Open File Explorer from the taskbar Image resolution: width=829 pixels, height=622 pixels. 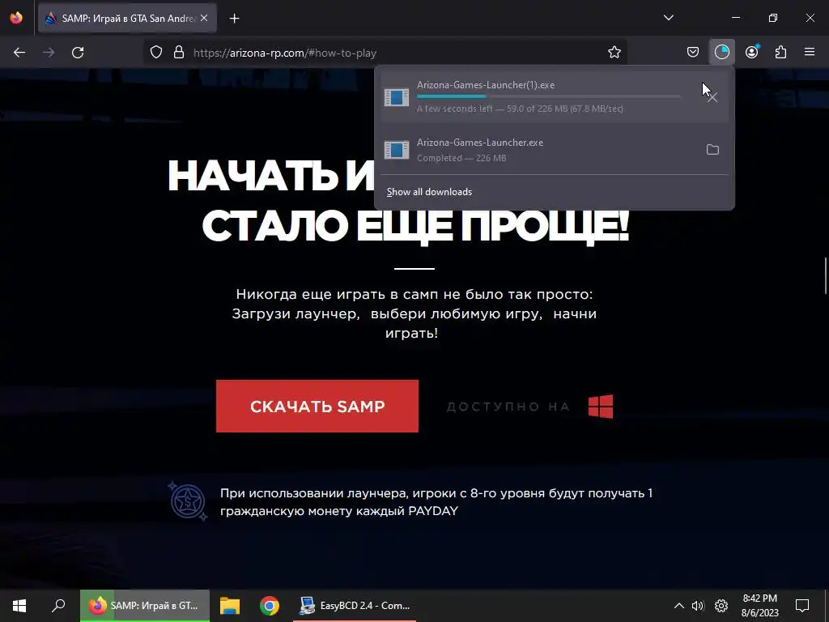[x=229, y=606]
